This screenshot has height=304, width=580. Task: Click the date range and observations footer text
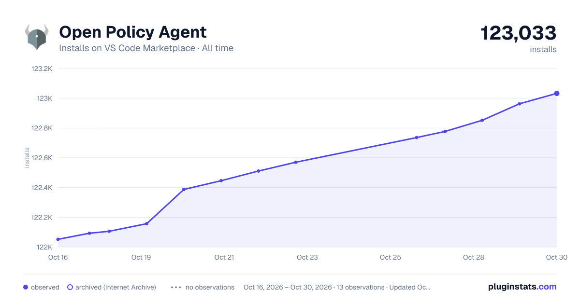pos(336,287)
